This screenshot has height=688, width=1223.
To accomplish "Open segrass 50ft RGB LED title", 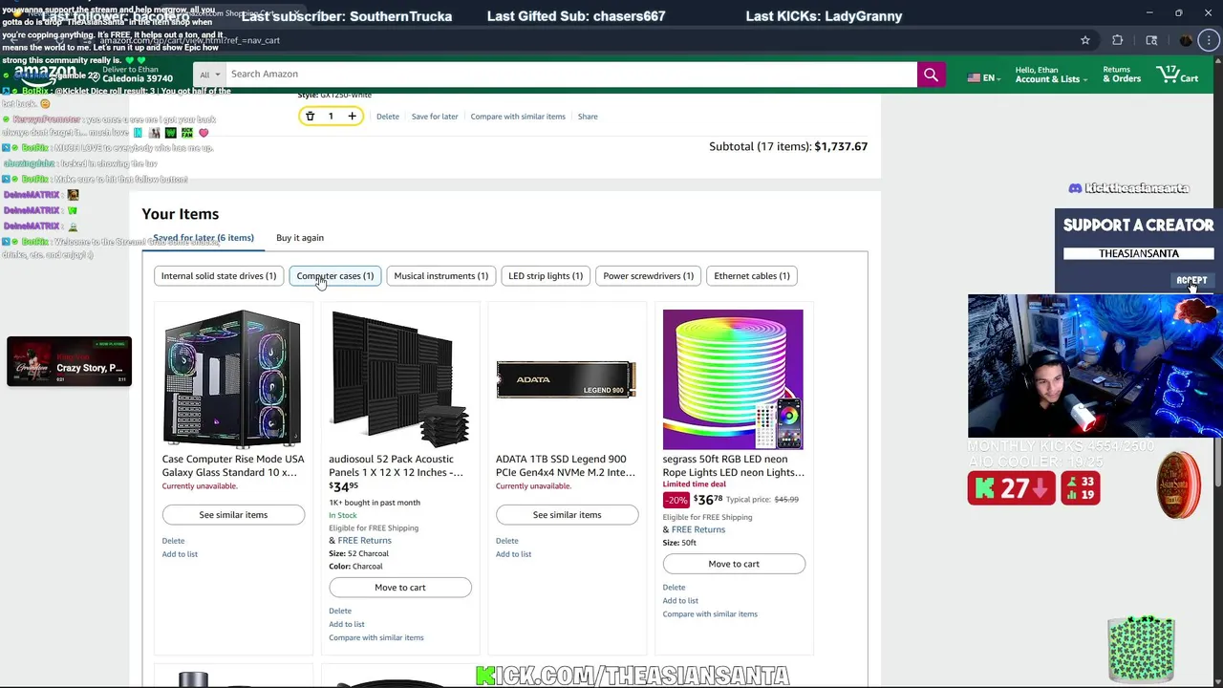I will [x=733, y=465].
